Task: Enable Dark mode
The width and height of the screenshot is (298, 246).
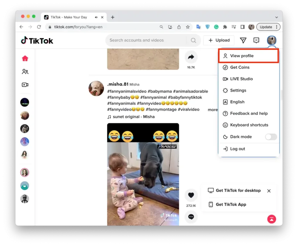Action: pyautogui.click(x=271, y=137)
